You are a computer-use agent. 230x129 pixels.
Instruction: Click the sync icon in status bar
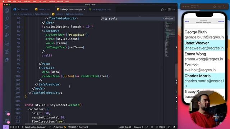[x=50, y=127]
